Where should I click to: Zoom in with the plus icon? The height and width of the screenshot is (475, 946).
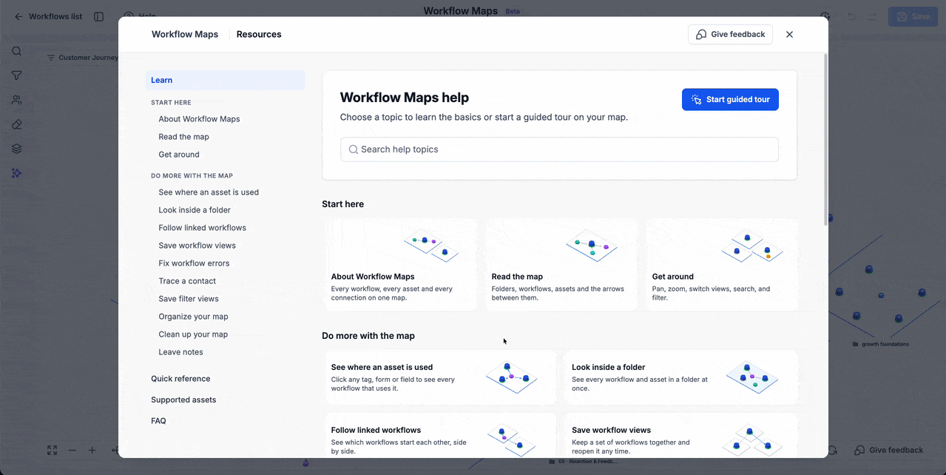(x=92, y=450)
